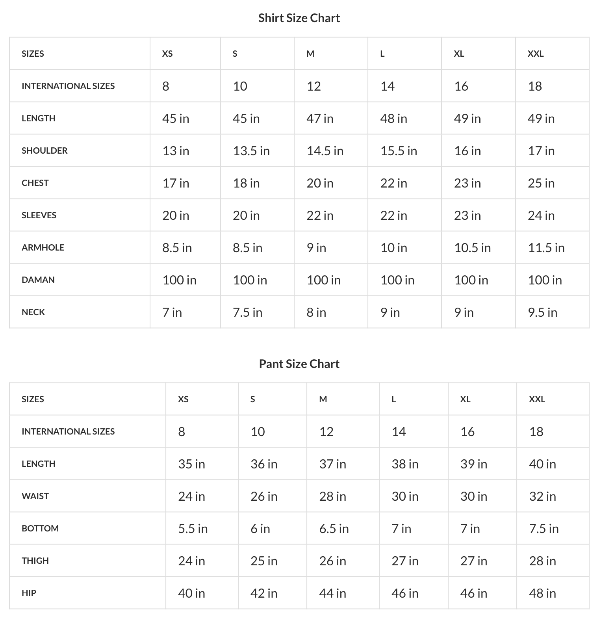Select the WAIST row label
Screen dimensions: 601x639
pos(35,496)
